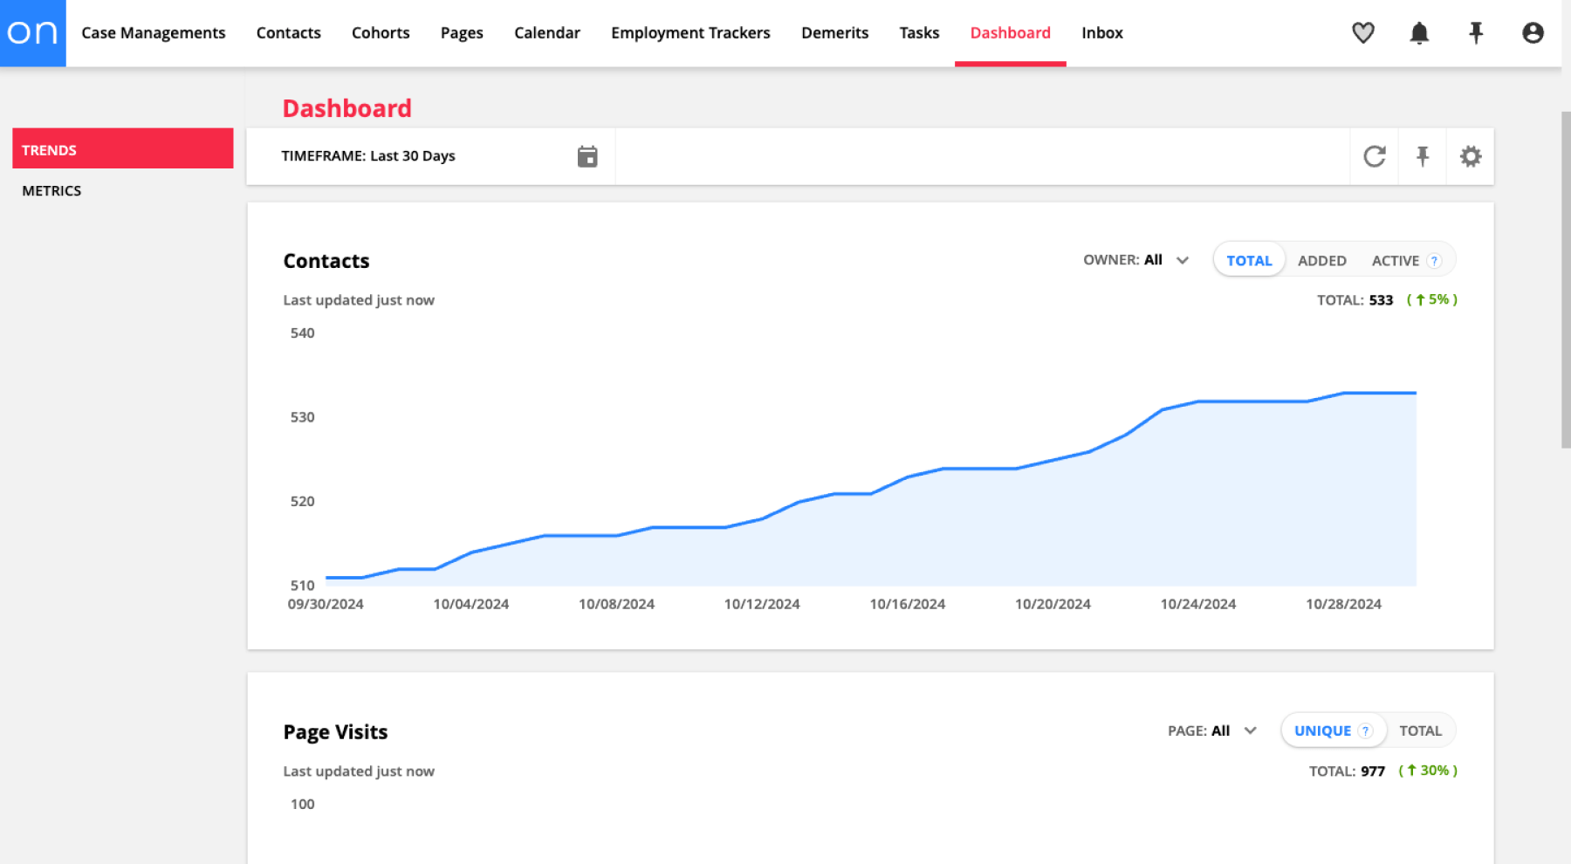The width and height of the screenshot is (1571, 864).
Task: Switch Page Visits to TOTAL view
Action: tap(1421, 730)
